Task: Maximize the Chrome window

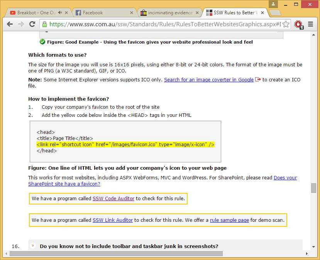Action: [x=296, y=4]
